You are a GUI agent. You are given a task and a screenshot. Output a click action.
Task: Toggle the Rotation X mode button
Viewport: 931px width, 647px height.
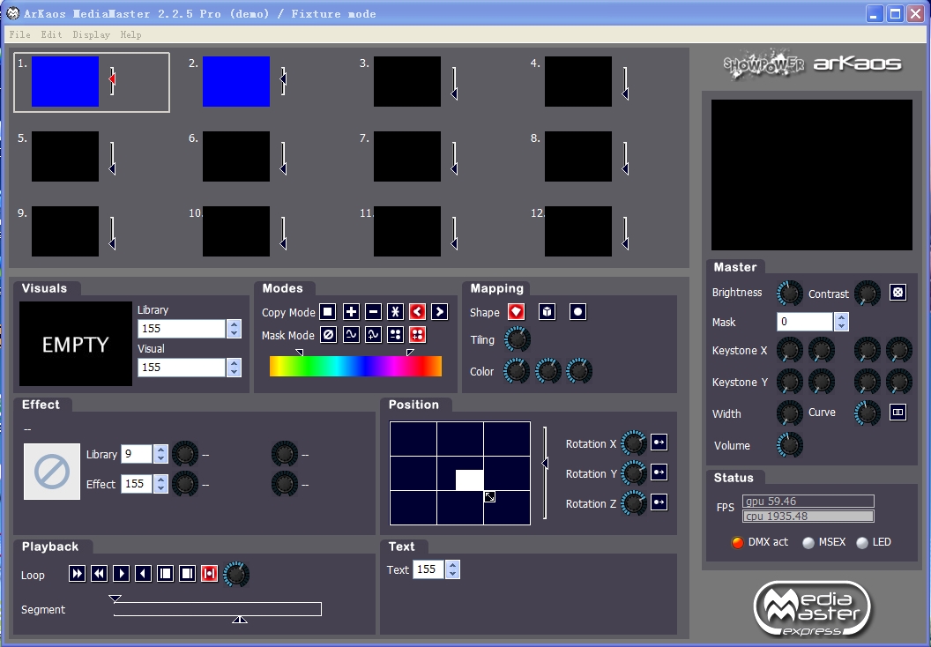point(659,442)
